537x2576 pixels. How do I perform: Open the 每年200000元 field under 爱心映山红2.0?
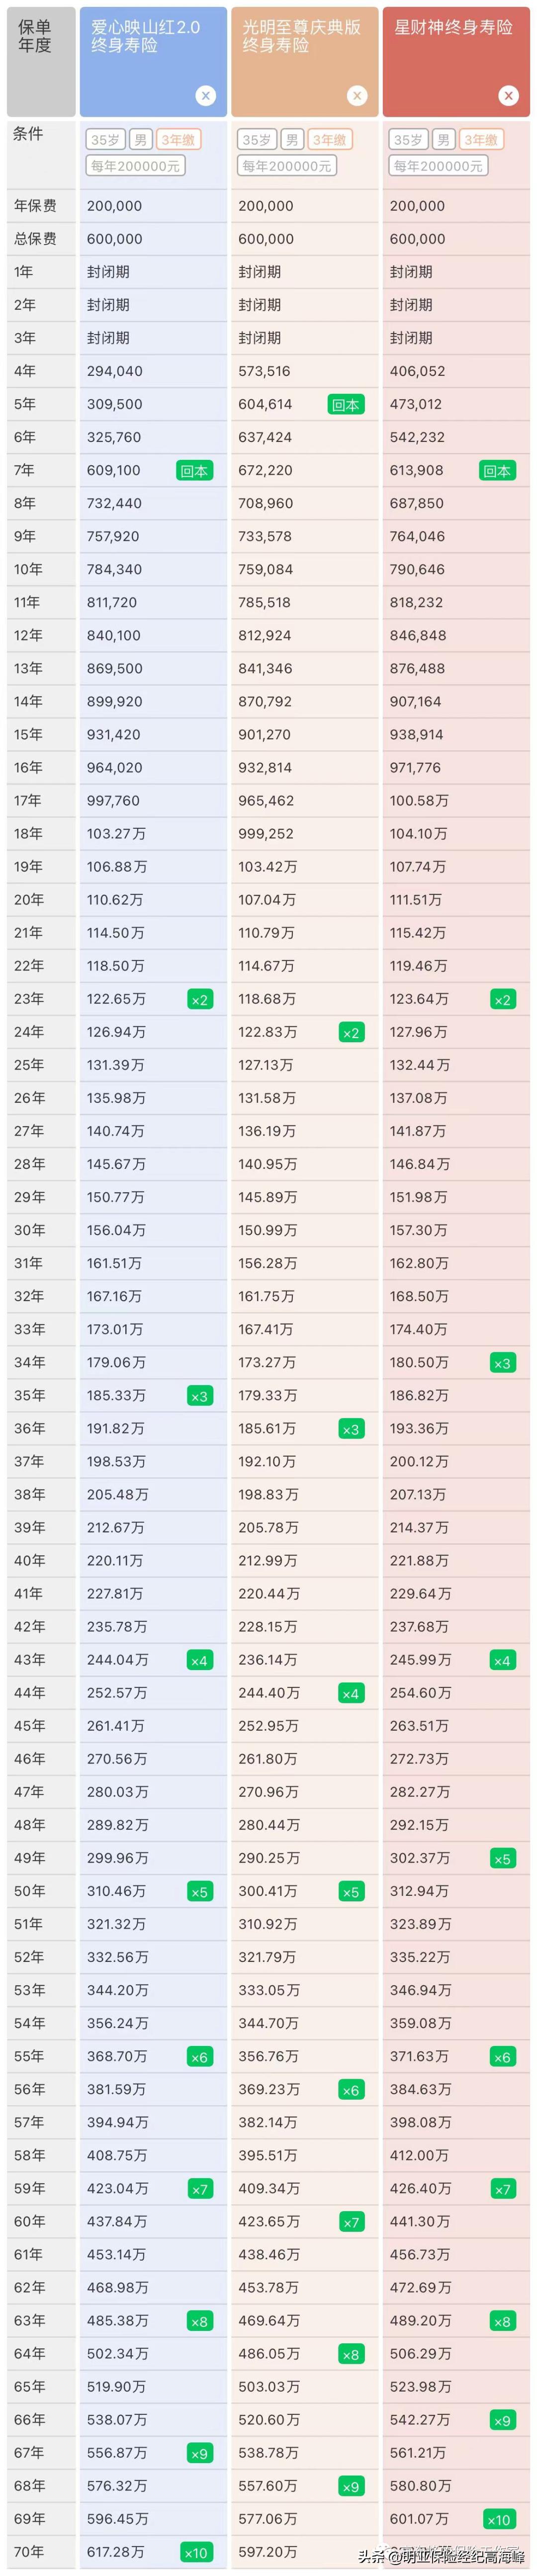[x=135, y=166]
